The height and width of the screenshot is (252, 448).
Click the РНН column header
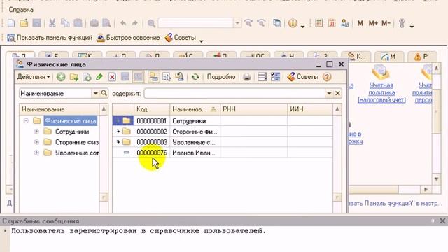[x=253, y=109]
